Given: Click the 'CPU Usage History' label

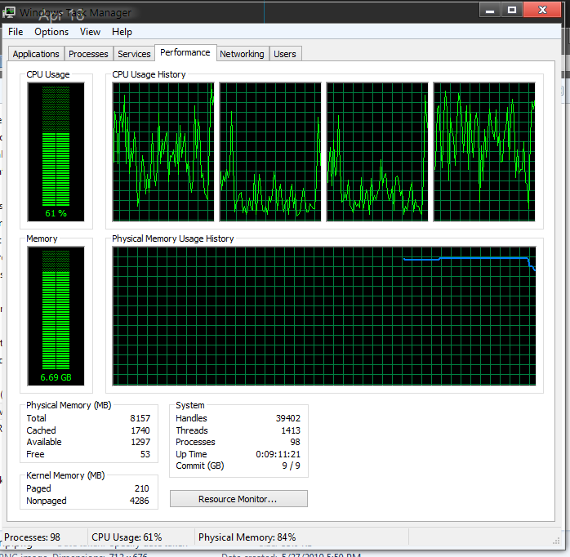Looking at the screenshot, I should tap(149, 74).
